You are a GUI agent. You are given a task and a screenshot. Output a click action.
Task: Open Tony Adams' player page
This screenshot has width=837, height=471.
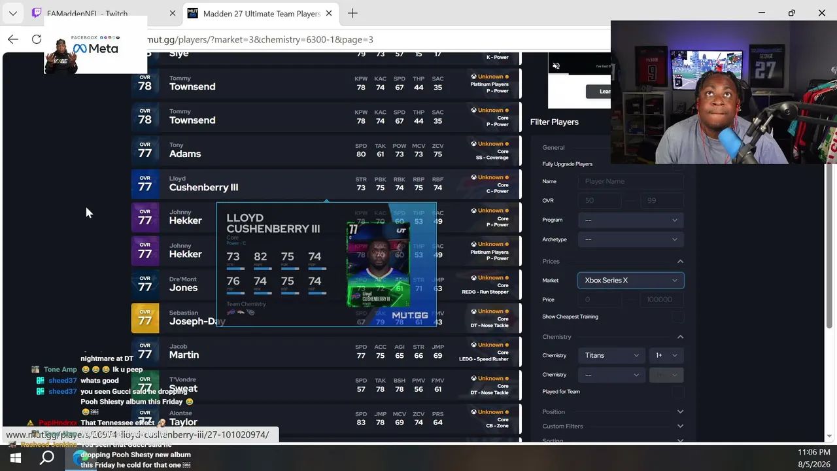185,154
